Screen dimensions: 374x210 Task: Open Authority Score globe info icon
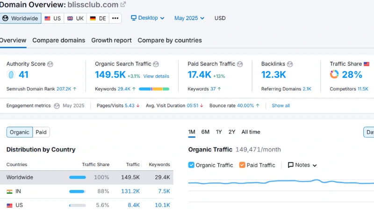(x=50, y=64)
